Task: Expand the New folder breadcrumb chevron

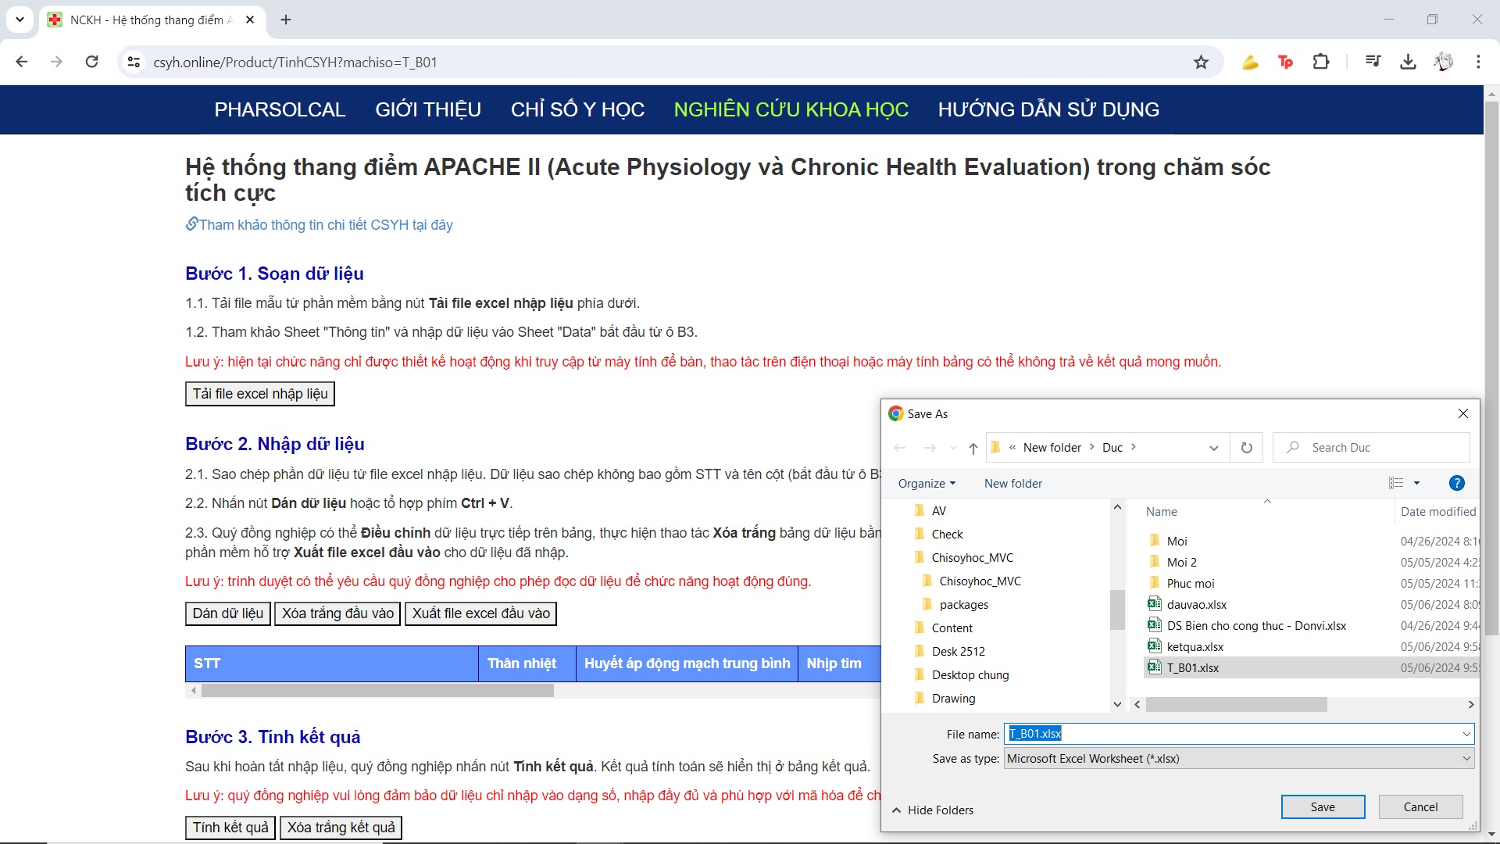Action: tap(1091, 447)
